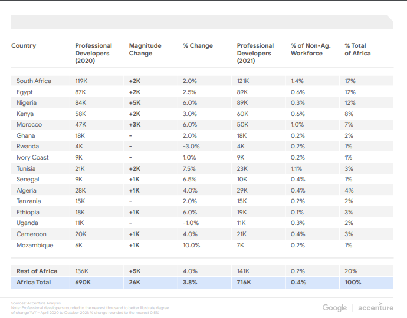
Task: Click the Google logo in the footer
Action: (x=334, y=307)
